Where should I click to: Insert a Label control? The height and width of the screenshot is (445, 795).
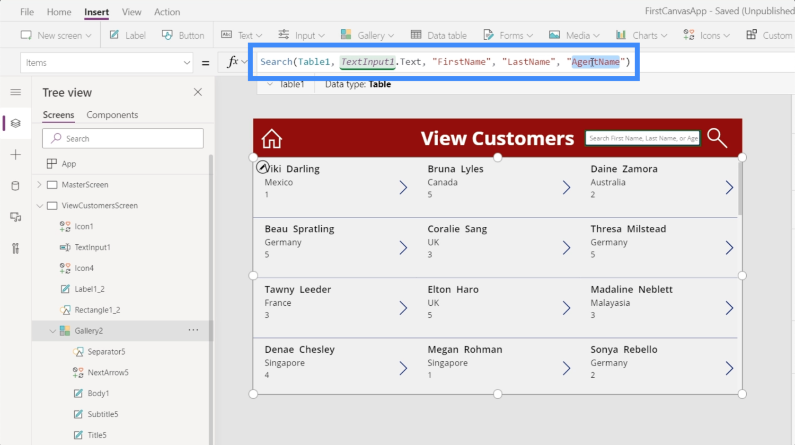(x=128, y=35)
